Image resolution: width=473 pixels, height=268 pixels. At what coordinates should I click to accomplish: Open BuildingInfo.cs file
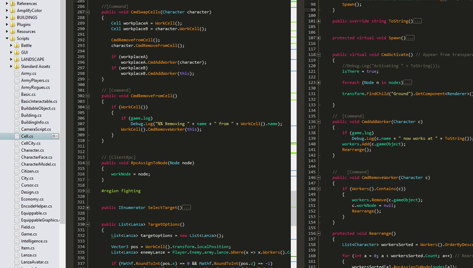pyautogui.click(x=35, y=122)
